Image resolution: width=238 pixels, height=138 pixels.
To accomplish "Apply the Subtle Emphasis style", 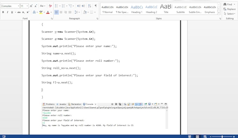I will (195, 9).
